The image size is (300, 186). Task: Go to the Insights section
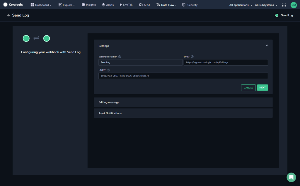(x=88, y=5)
